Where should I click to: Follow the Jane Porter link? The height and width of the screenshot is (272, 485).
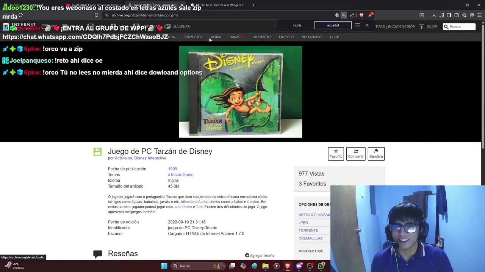point(183,207)
